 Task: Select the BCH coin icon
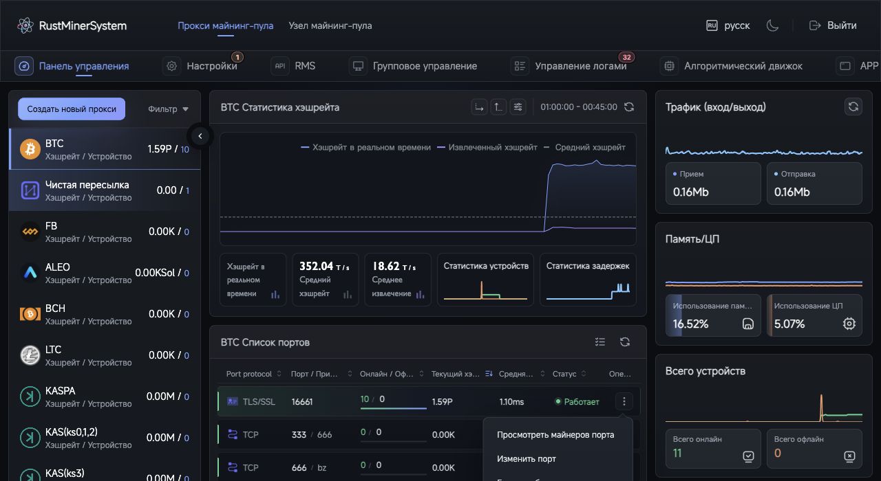coord(30,314)
